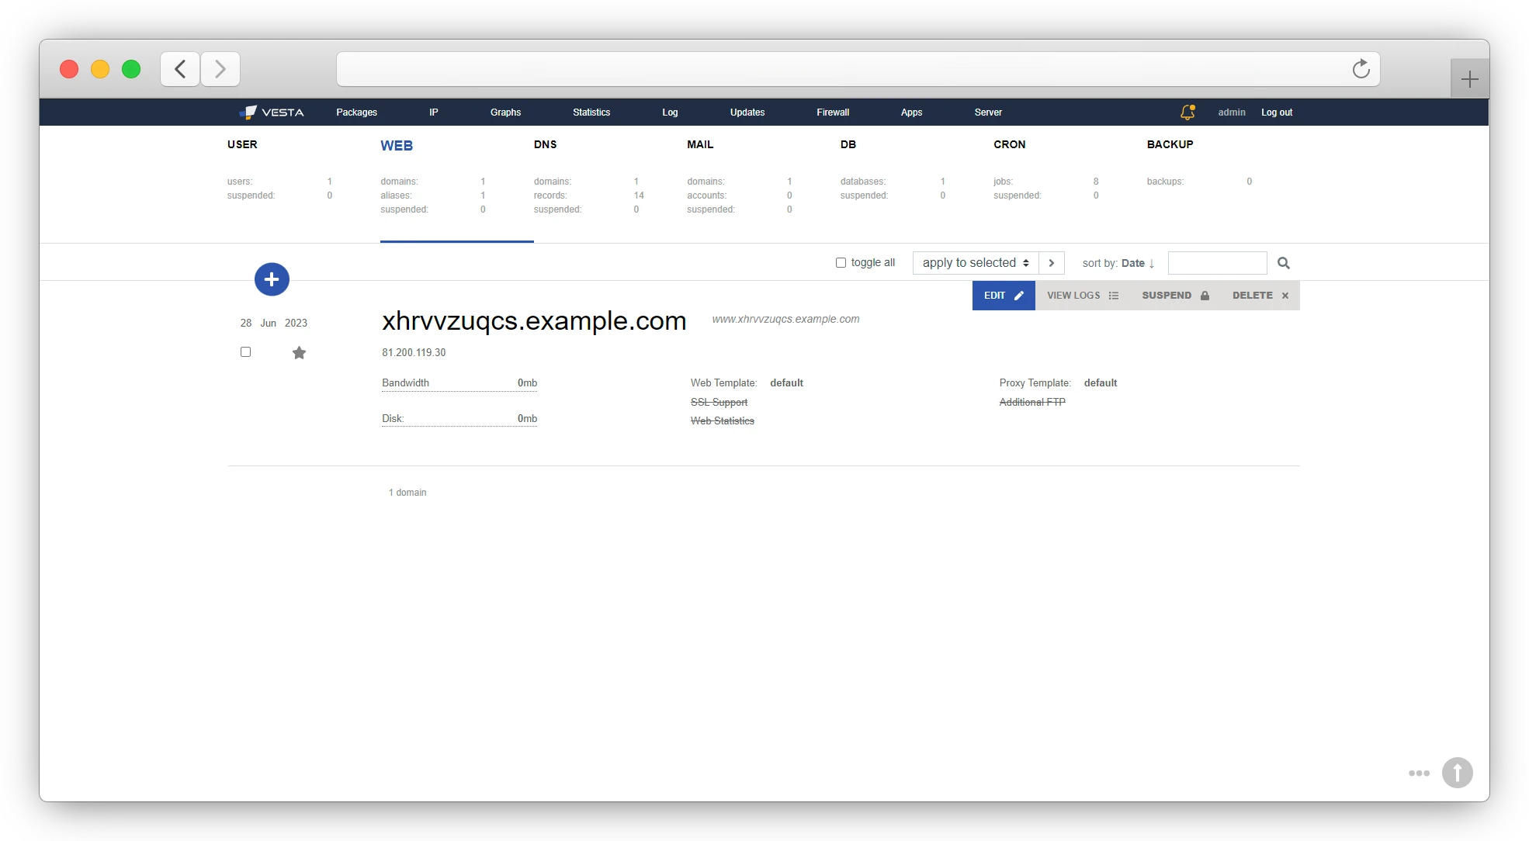Screen dimensions: 1529x841
Task: Click the Log out link
Action: point(1276,112)
